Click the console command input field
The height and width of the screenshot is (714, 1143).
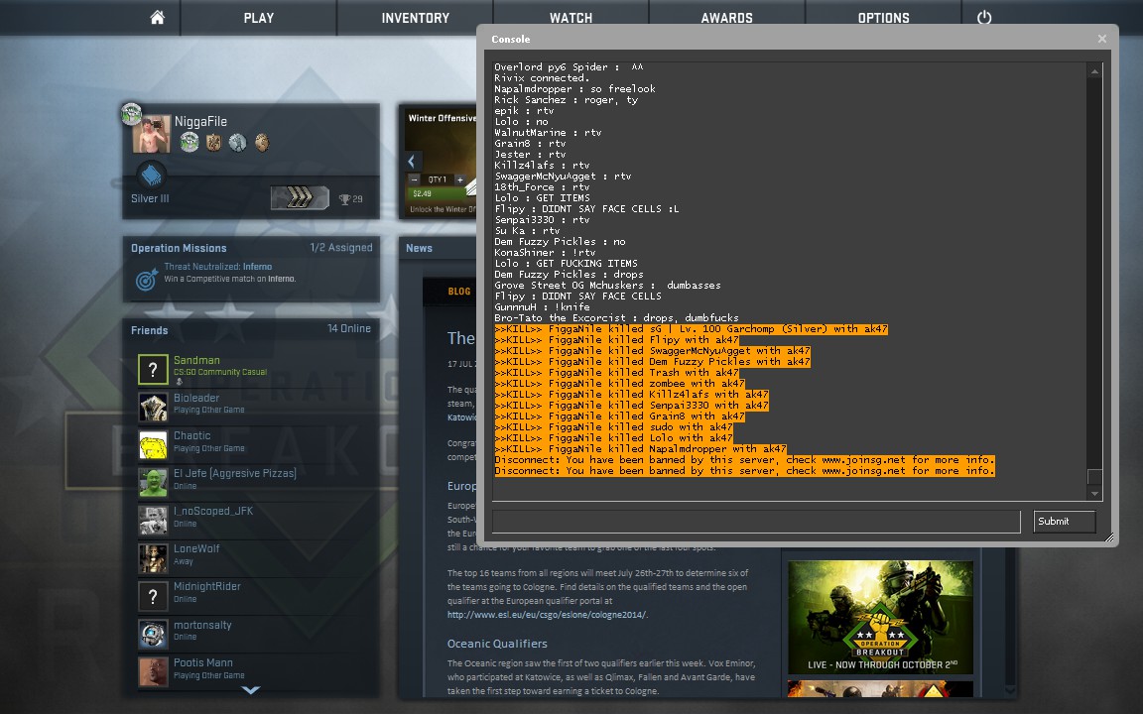(x=756, y=522)
